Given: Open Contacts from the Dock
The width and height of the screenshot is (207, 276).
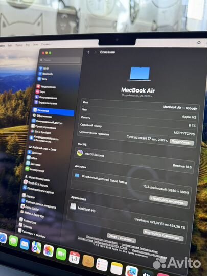Looking at the screenshot, I should (88, 261).
